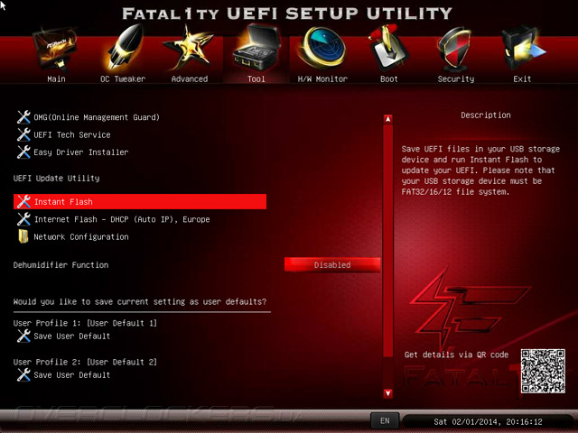
Task: Switch to the Exit tab label
Action: point(522,78)
